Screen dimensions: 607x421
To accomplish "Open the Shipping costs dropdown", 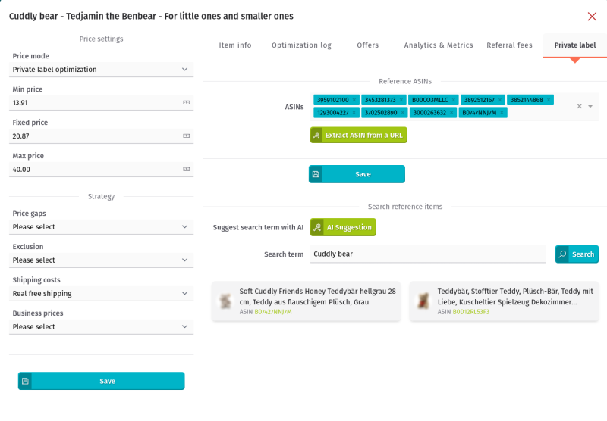I will click(101, 294).
